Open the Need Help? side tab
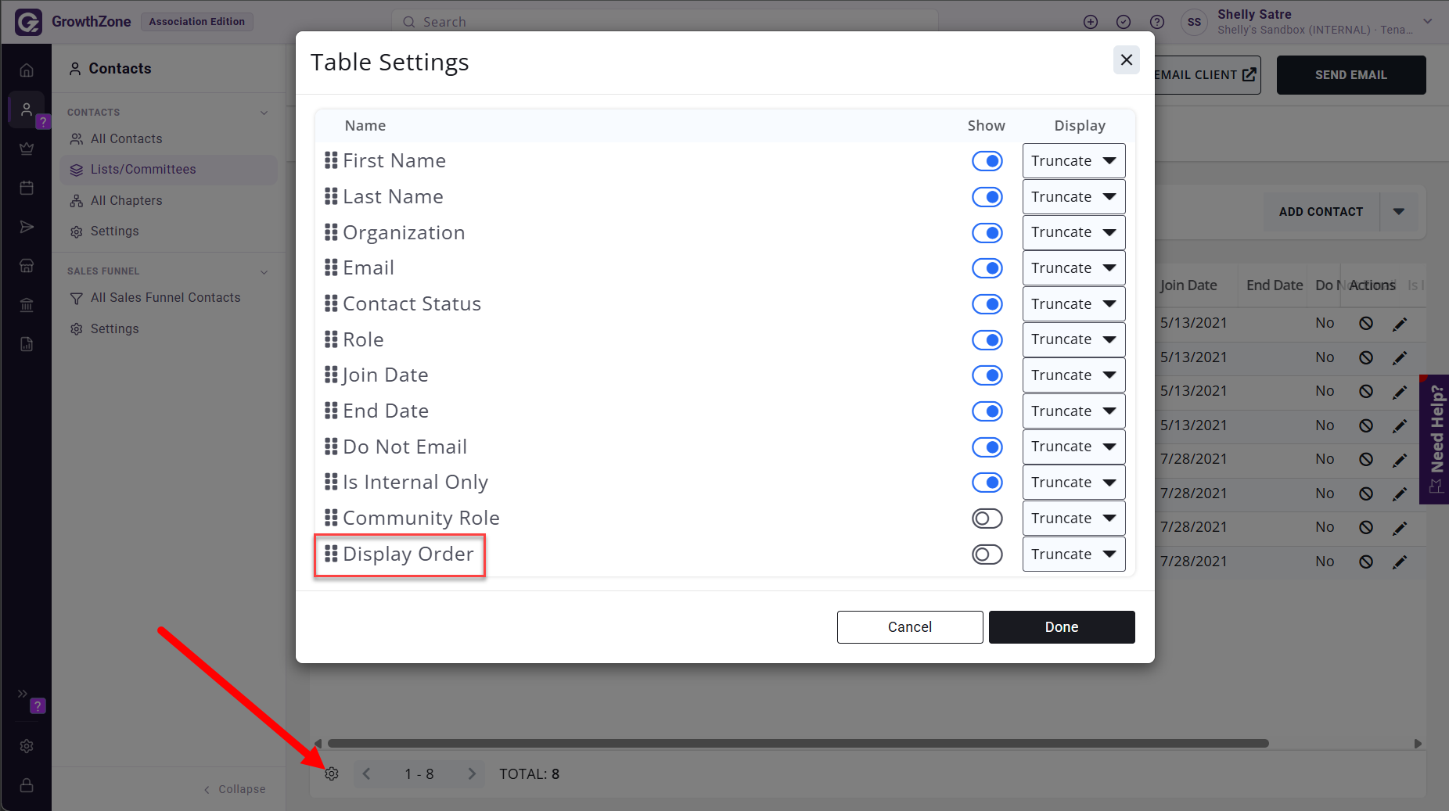1449x811 pixels. [x=1434, y=440]
